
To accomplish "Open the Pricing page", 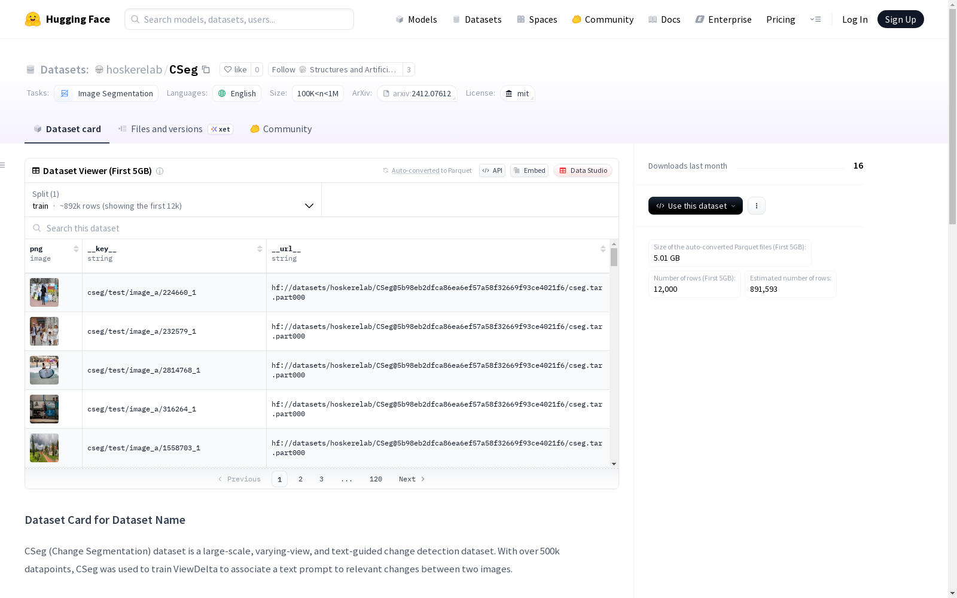I will [x=781, y=19].
